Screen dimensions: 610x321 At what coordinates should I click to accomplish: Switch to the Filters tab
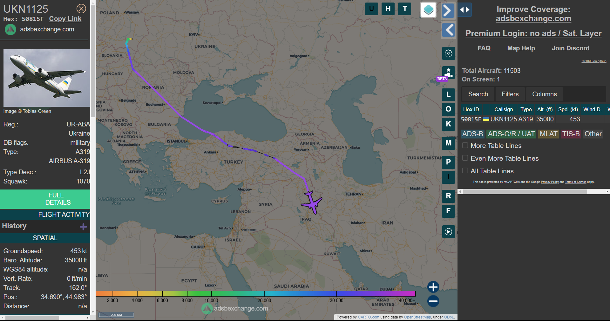(510, 94)
